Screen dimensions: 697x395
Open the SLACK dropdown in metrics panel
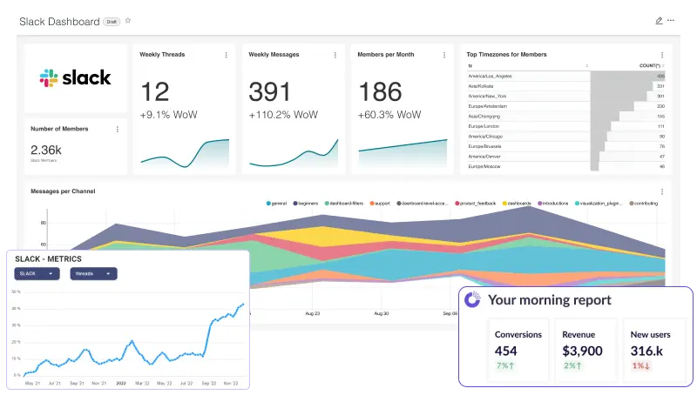pyautogui.click(x=37, y=274)
